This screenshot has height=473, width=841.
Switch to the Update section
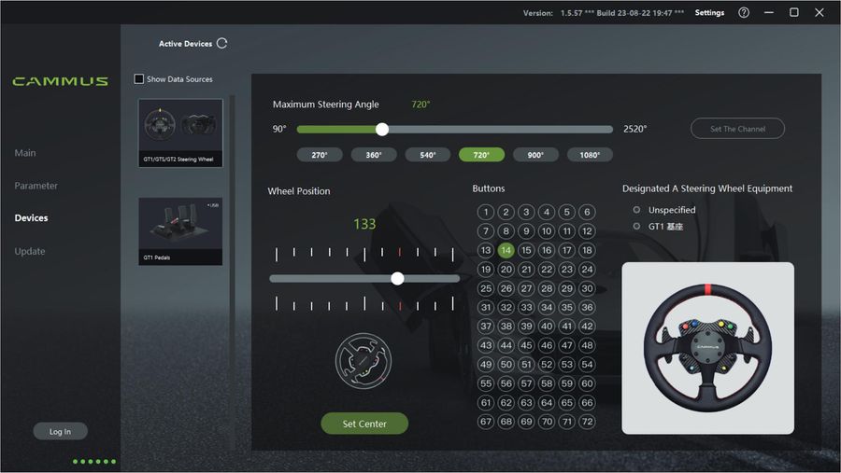pos(30,251)
